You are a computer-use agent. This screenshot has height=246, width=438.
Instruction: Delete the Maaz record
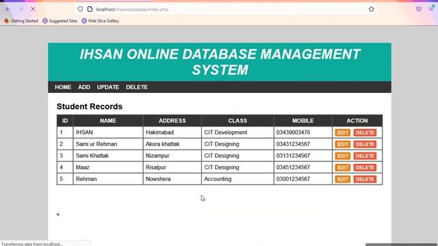click(365, 167)
